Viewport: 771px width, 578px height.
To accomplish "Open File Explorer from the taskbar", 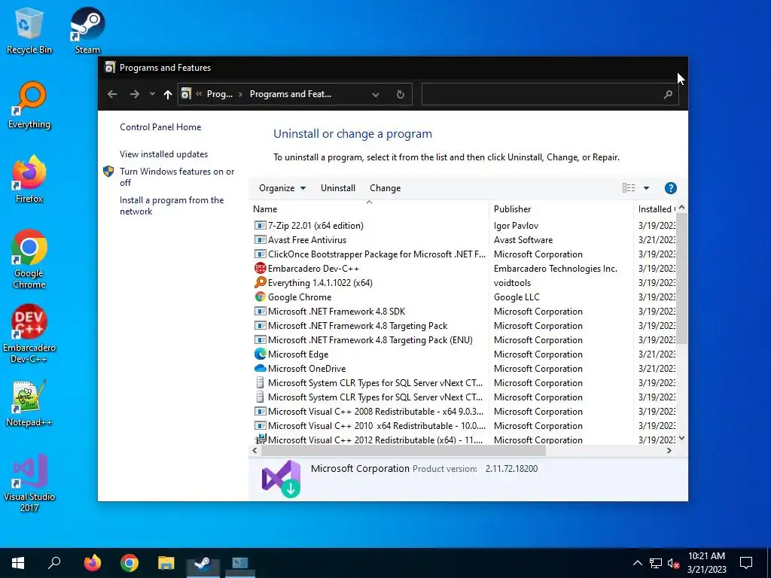I will pyautogui.click(x=166, y=563).
